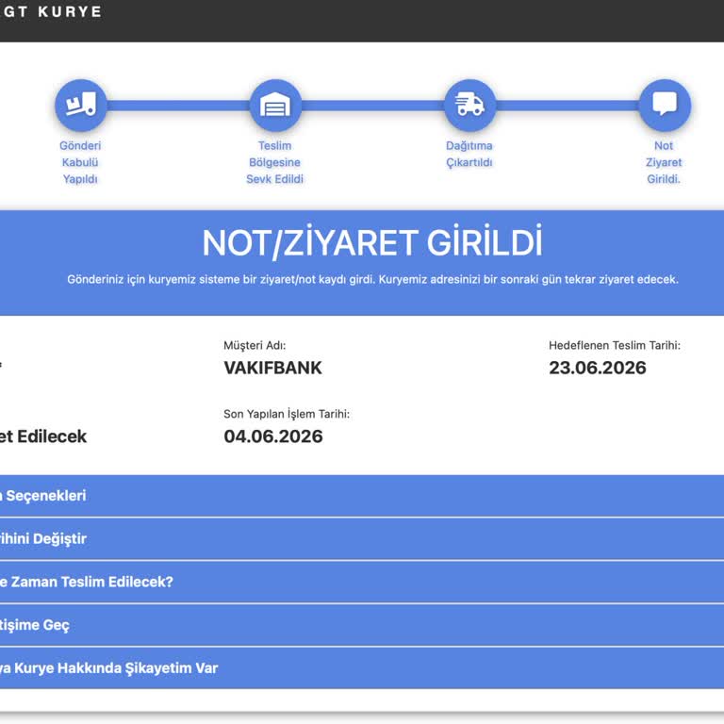Expand "Kurye Hakkında Şikayetim Var" row
Screen dimensions: 724x724
click(x=362, y=668)
